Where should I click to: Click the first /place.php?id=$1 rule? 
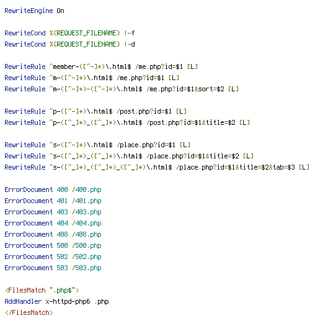coord(97,145)
